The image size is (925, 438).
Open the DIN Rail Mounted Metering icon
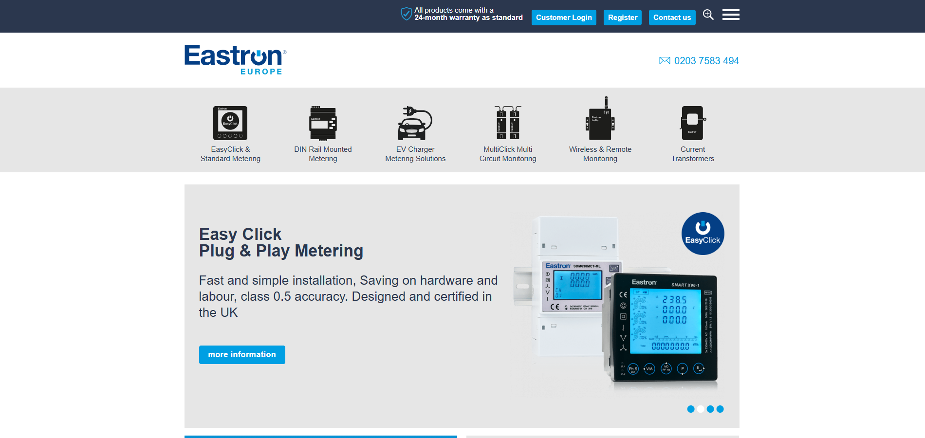(x=323, y=124)
